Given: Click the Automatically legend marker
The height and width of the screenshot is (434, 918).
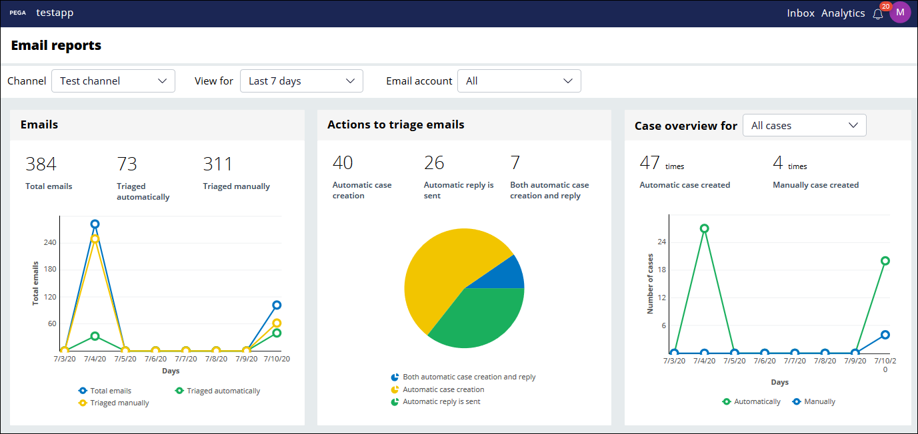Looking at the screenshot, I should (727, 401).
